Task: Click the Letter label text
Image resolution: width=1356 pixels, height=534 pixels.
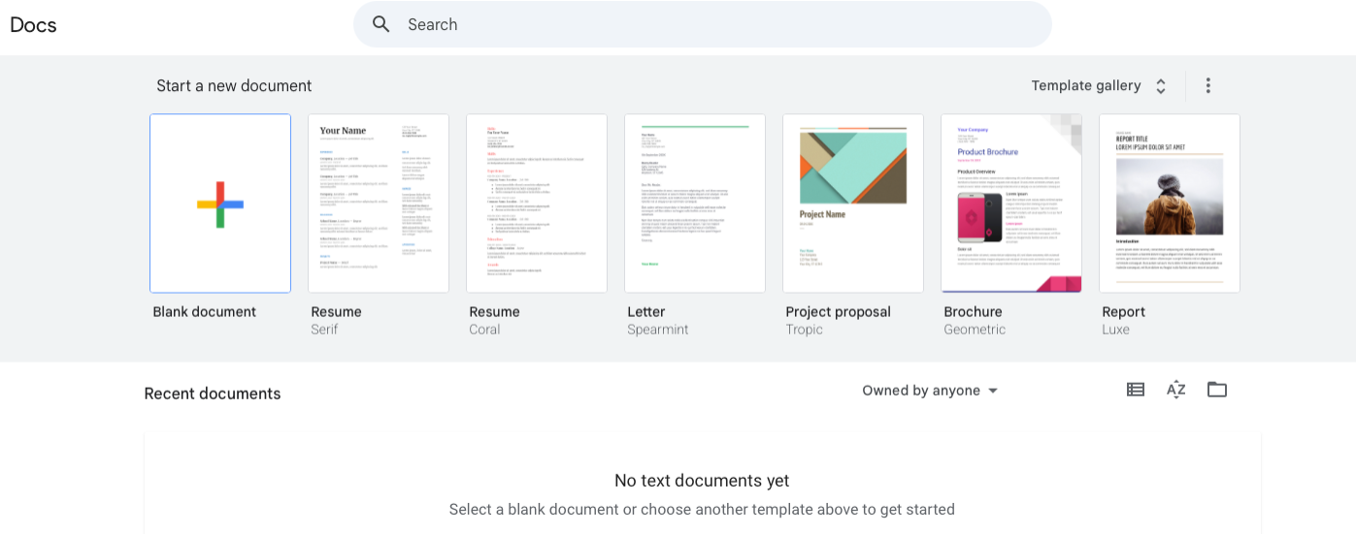Action: pos(646,312)
